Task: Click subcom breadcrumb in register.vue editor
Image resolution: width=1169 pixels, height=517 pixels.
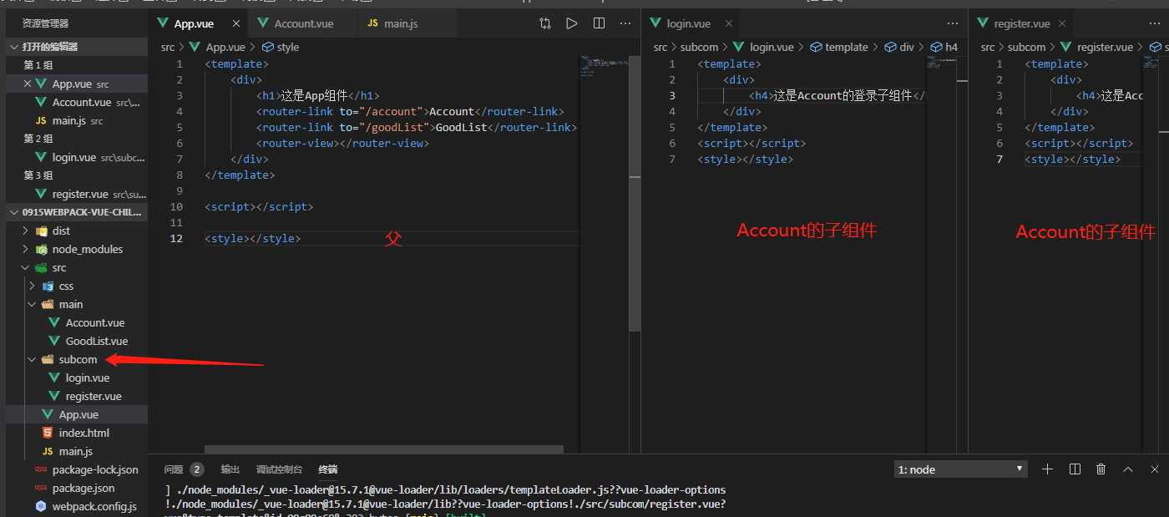Action: 1026,47
